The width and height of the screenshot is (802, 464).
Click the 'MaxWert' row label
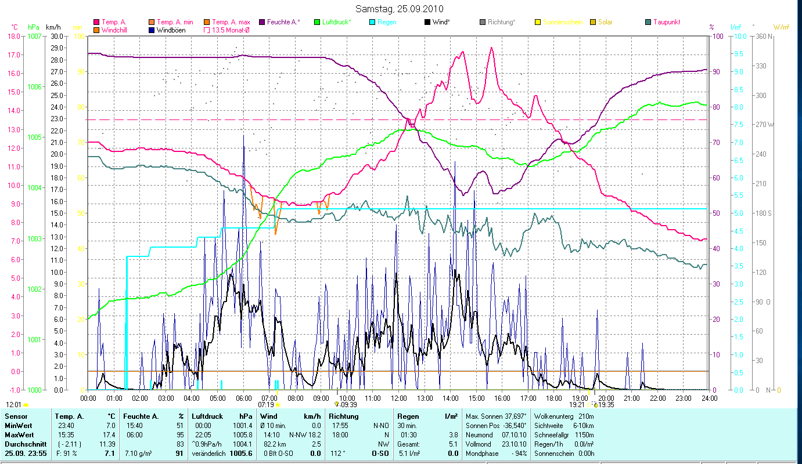point(20,435)
